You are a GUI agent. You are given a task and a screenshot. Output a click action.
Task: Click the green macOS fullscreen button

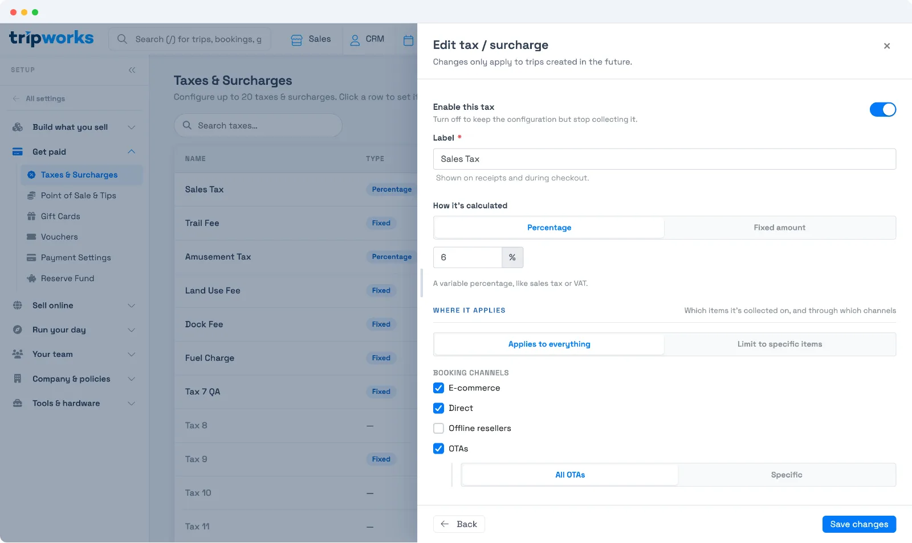pos(35,12)
